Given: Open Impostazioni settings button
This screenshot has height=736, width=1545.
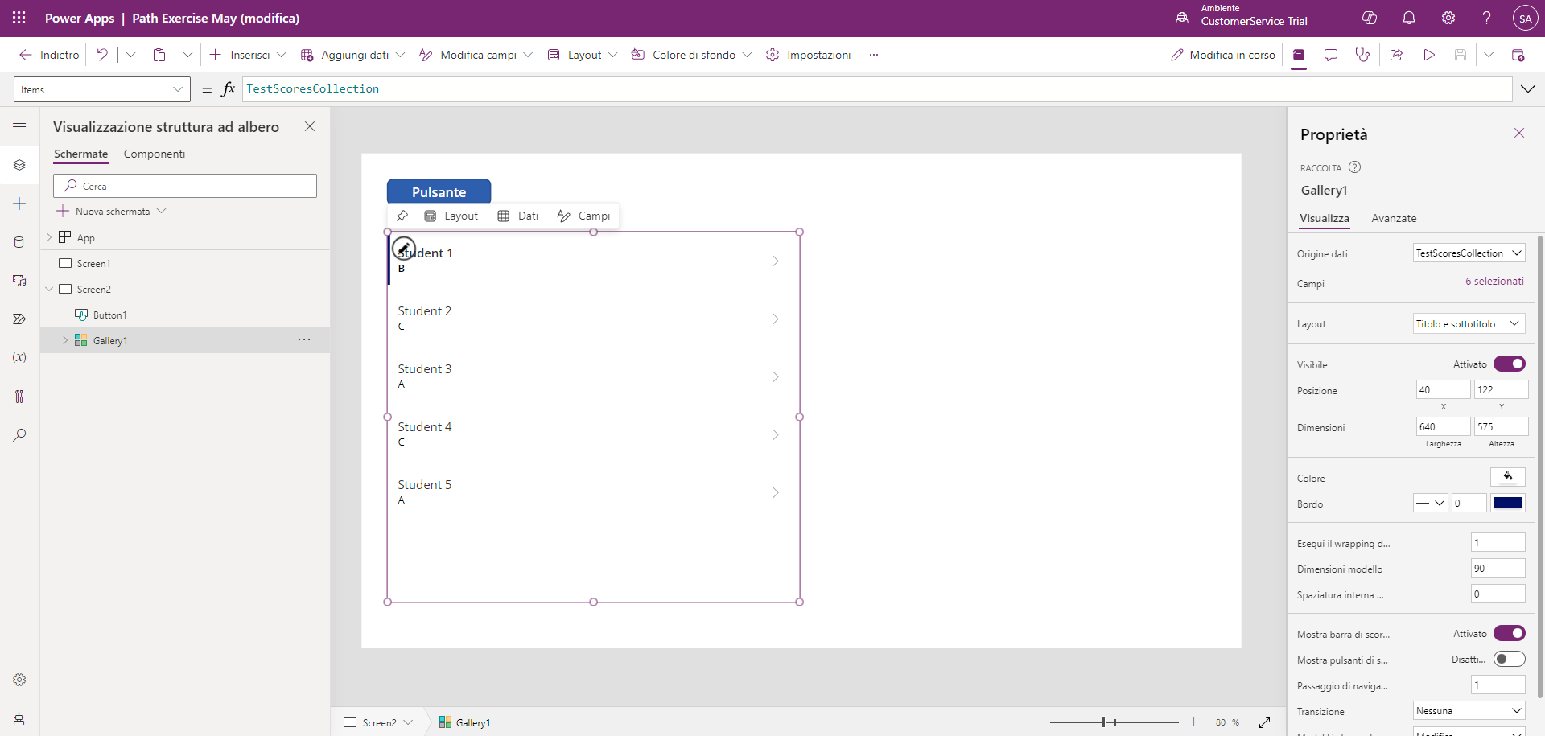Looking at the screenshot, I should [x=808, y=55].
